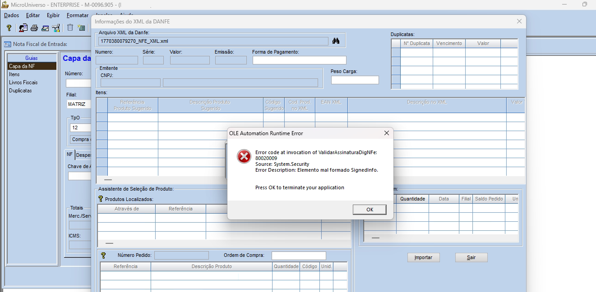Open the Exibir menu

click(x=53, y=15)
